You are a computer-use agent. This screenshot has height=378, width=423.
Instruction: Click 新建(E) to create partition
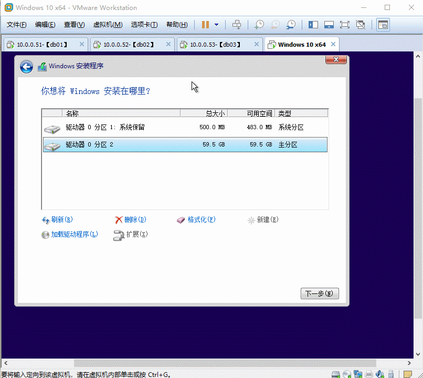click(263, 220)
